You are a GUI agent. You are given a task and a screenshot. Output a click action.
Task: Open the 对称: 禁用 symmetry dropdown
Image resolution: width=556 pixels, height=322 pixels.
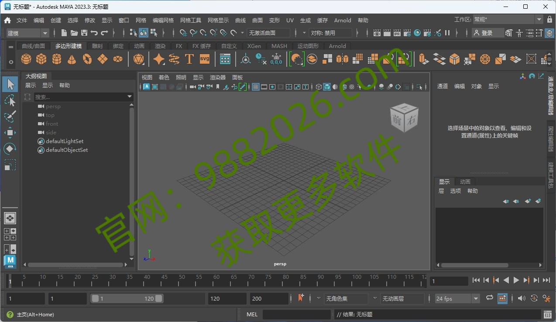coord(330,33)
